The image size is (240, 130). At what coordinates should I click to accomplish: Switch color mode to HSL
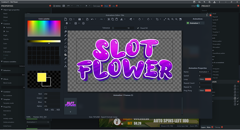coord(52,109)
